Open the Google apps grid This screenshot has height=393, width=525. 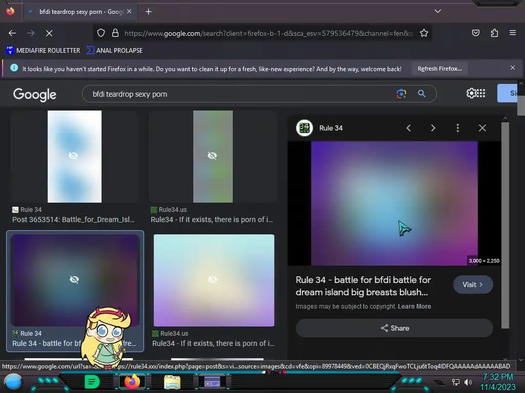tap(481, 93)
